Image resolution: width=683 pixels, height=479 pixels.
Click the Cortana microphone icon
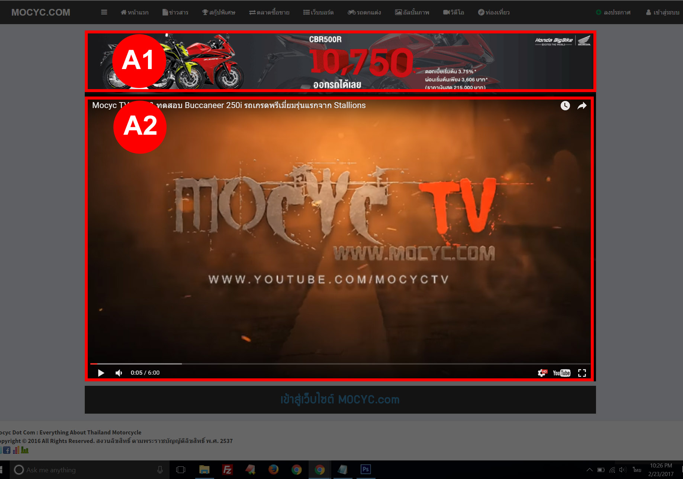point(160,470)
